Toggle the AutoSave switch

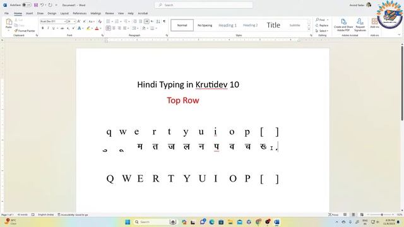(x=27, y=5)
